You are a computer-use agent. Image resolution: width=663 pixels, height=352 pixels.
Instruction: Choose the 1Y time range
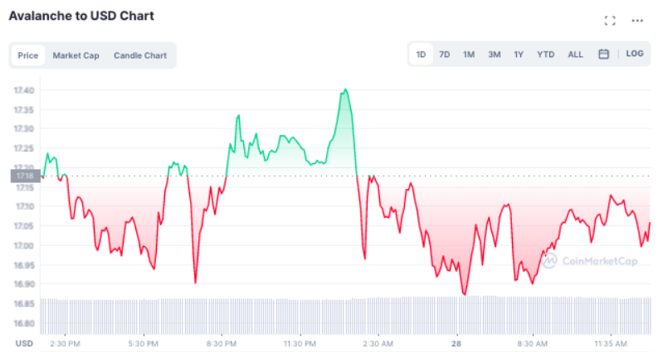(x=519, y=55)
